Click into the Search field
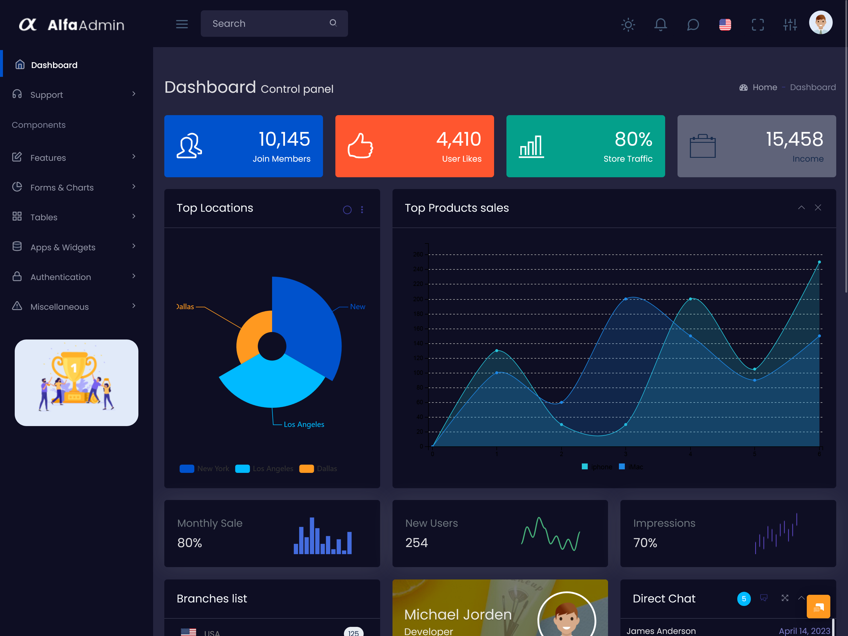The width and height of the screenshot is (848, 636). pyautogui.click(x=274, y=23)
